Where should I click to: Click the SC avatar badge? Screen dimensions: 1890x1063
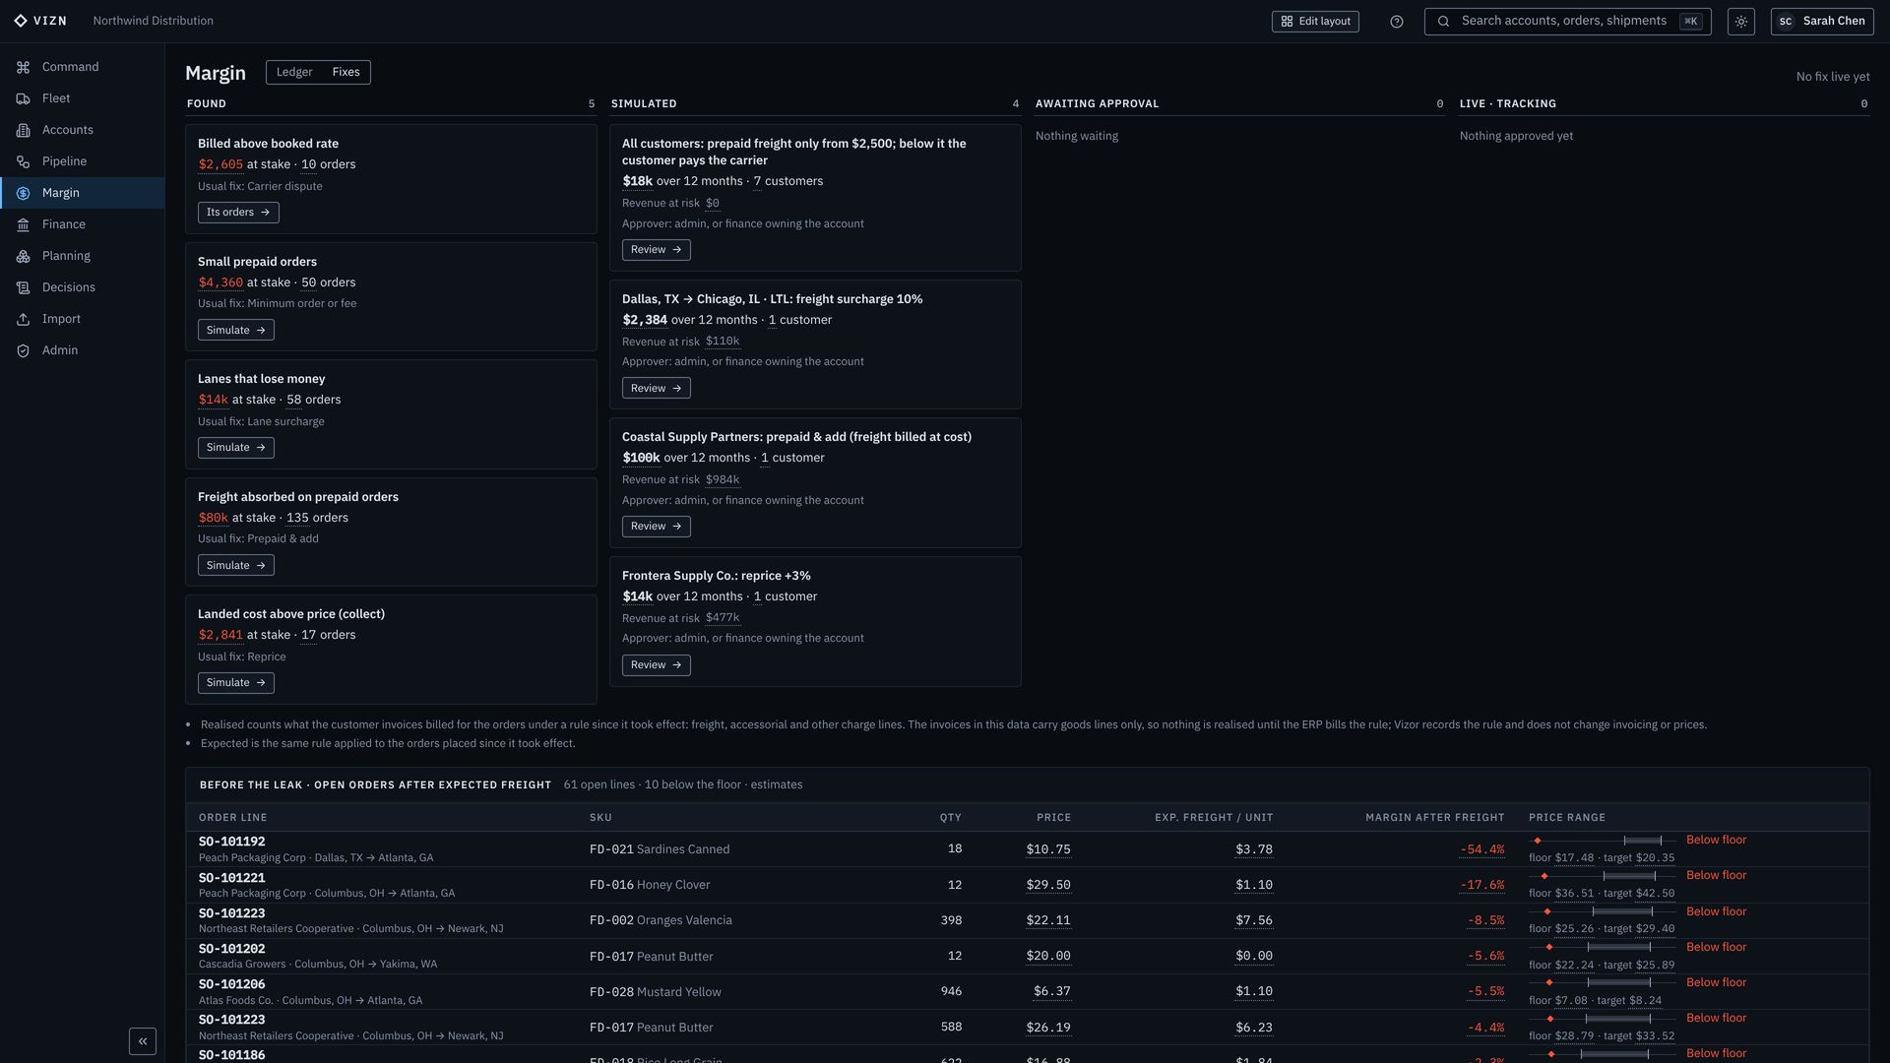pos(1786,22)
